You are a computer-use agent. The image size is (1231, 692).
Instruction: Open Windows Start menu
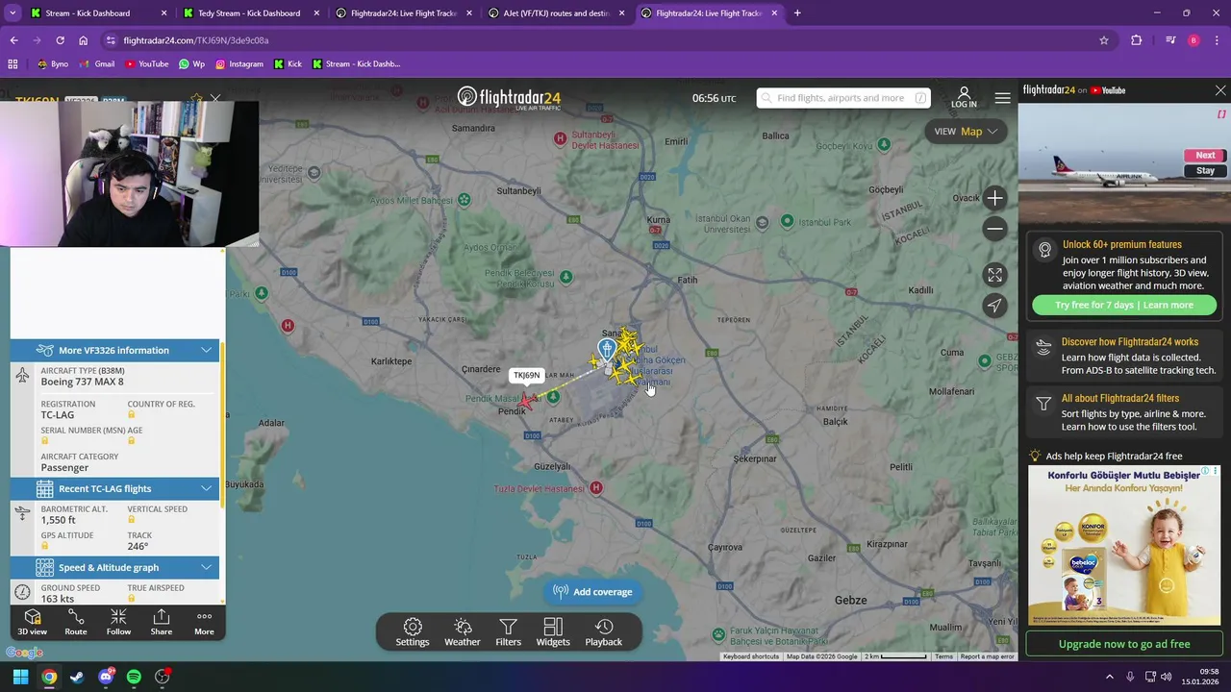20,677
